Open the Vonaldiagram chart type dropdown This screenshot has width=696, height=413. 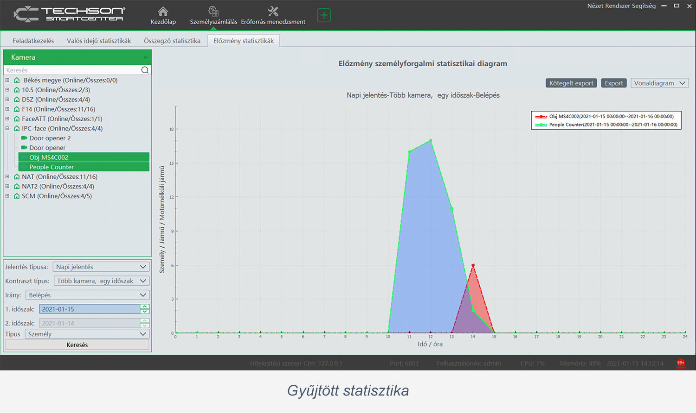coord(659,83)
